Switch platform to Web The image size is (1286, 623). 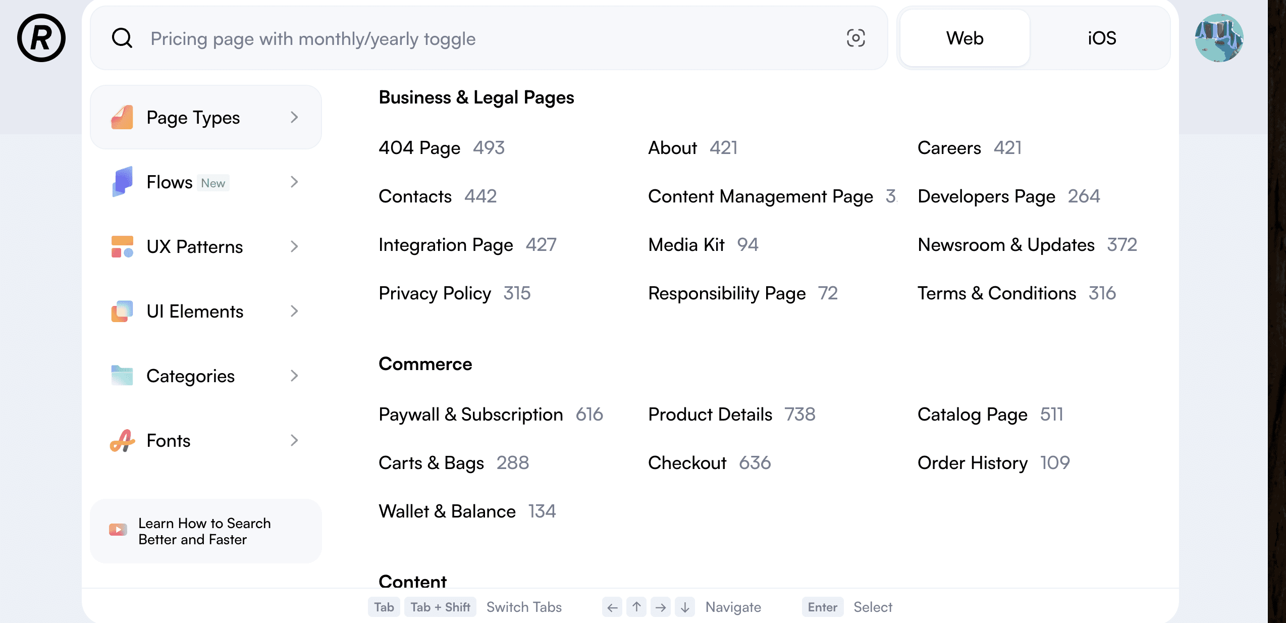tap(965, 38)
